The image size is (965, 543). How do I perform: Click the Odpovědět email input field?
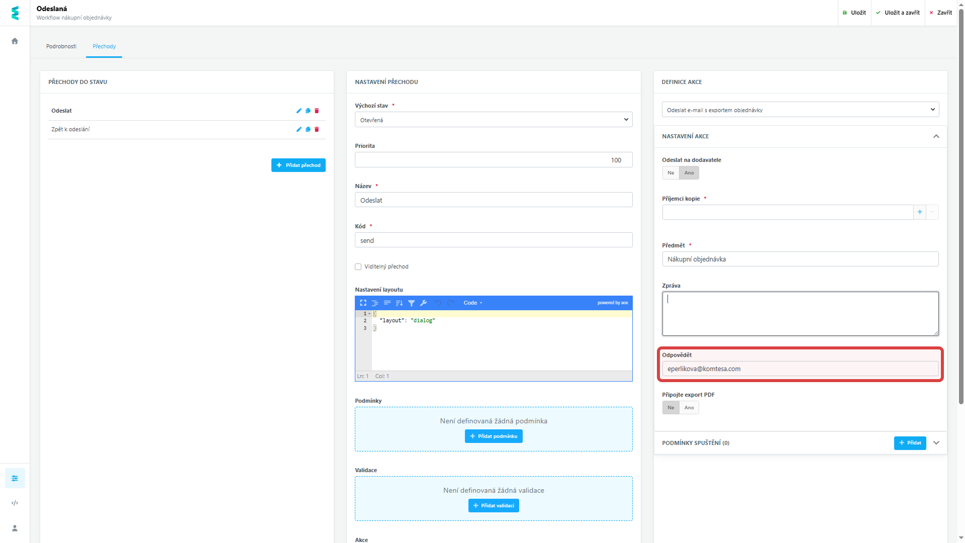pyautogui.click(x=800, y=369)
